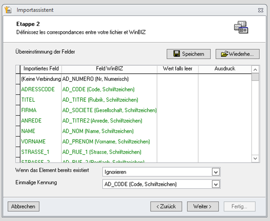This screenshot has width=270, height=221.
Task: Click the Importassistent title bar icon
Action: (8, 10)
